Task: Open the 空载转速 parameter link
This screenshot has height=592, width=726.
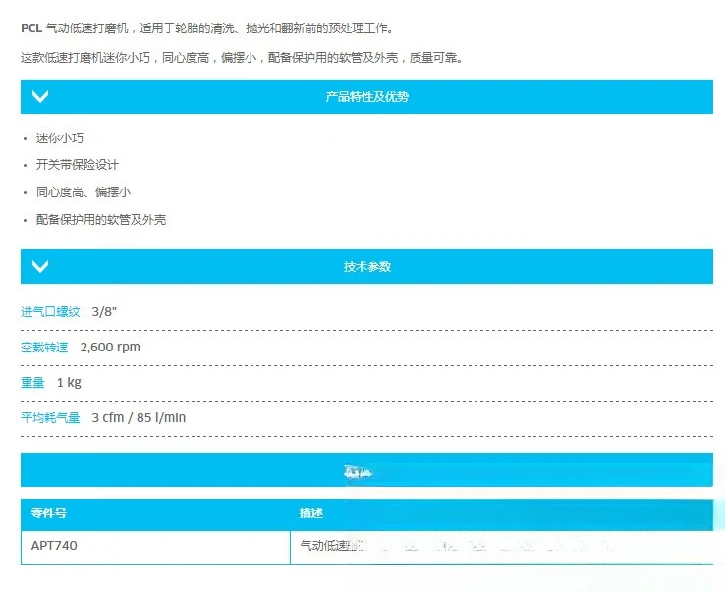Action: (x=44, y=348)
